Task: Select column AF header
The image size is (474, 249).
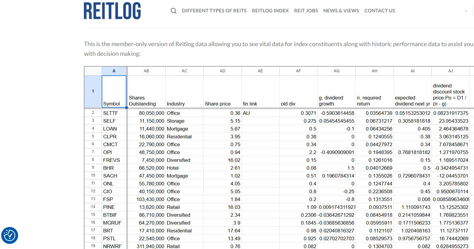Action: 298,71
